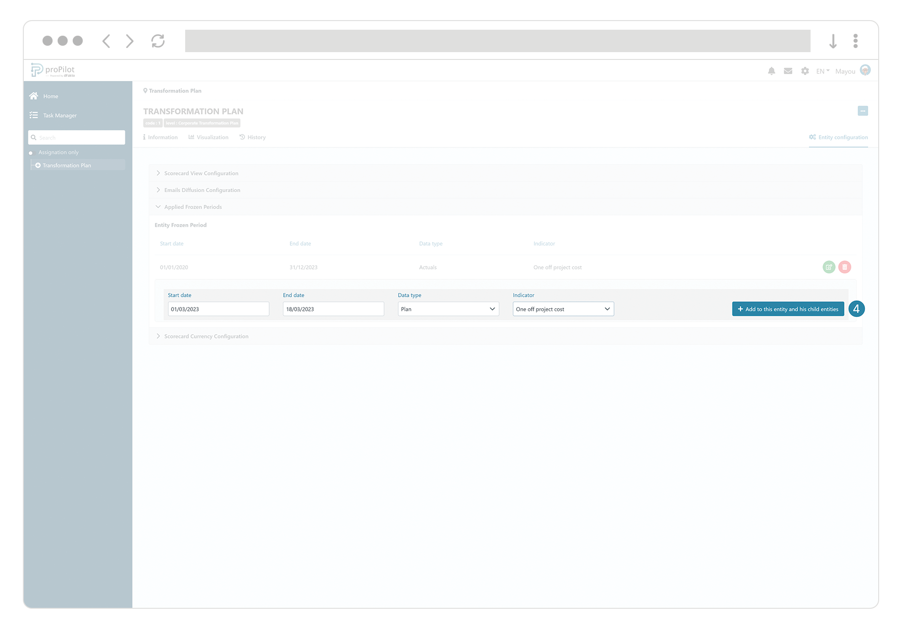Viewport: 902px width, 633px height.
Task: Expand Scorecard View Configuration section
Action: point(201,173)
